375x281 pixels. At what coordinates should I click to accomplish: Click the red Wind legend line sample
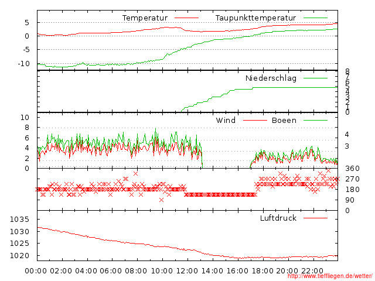click(255, 121)
